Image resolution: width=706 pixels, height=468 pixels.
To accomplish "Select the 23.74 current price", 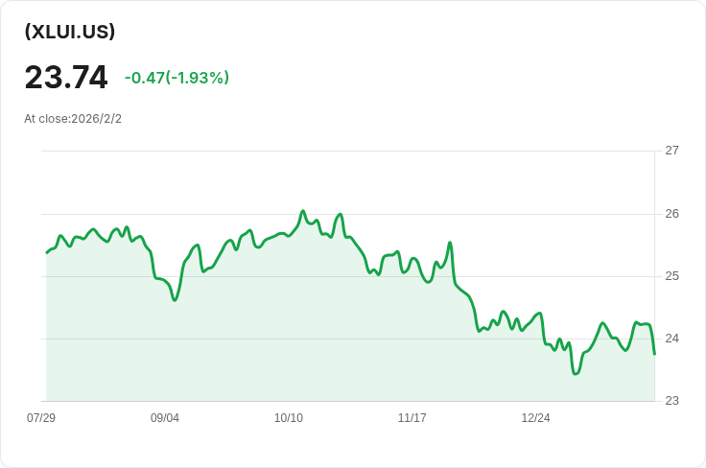I will tap(66, 78).
